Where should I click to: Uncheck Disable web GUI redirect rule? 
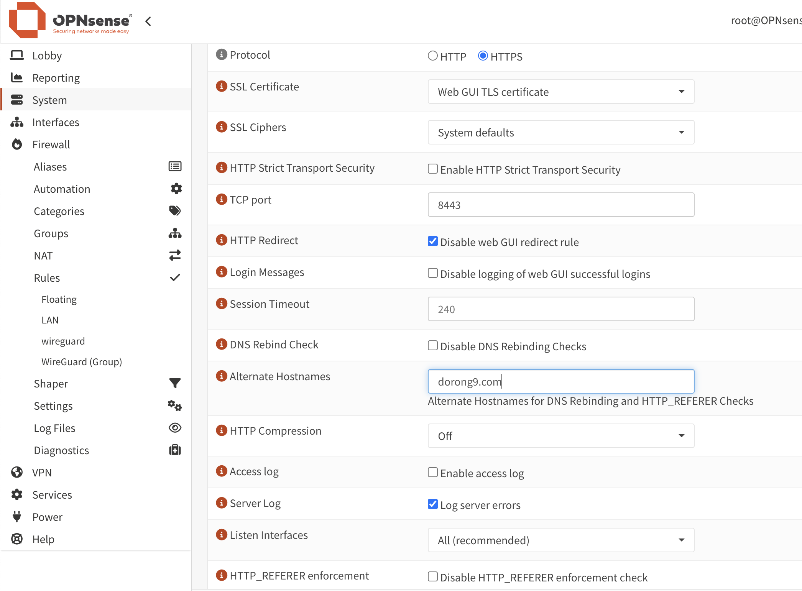433,241
